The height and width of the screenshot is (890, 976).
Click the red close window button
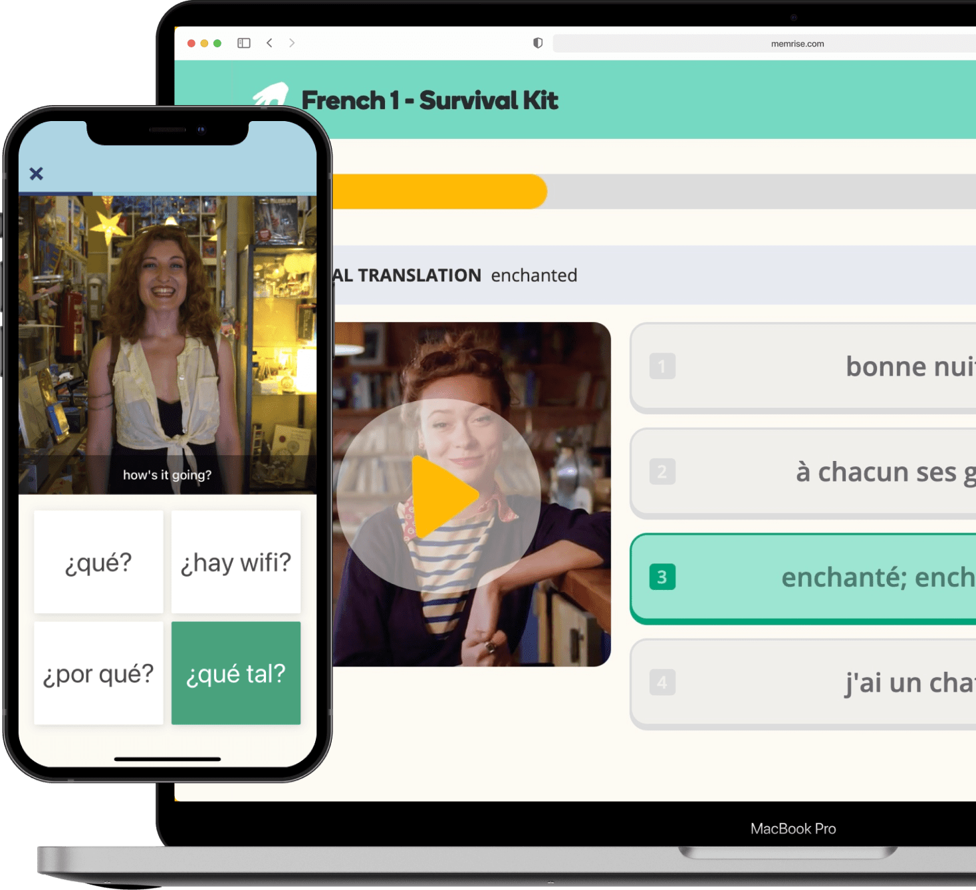pyautogui.click(x=191, y=43)
